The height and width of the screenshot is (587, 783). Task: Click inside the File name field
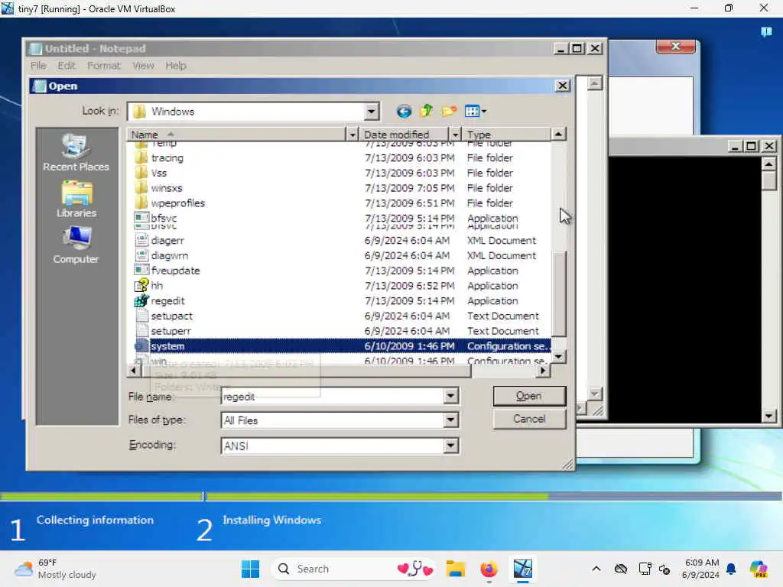[x=332, y=397]
